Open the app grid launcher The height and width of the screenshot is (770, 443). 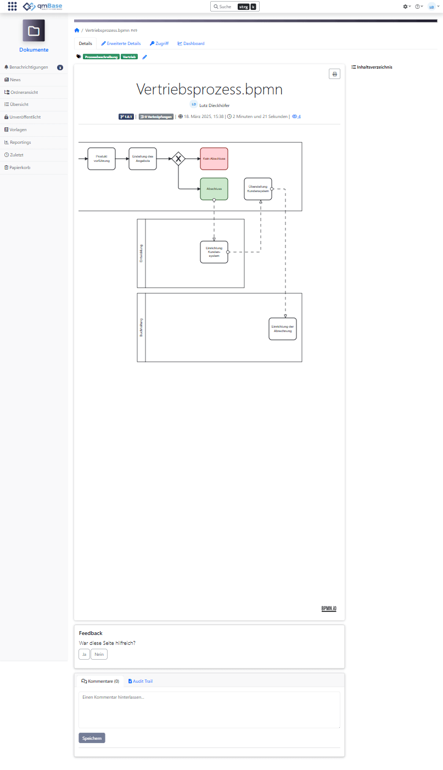[x=12, y=7]
